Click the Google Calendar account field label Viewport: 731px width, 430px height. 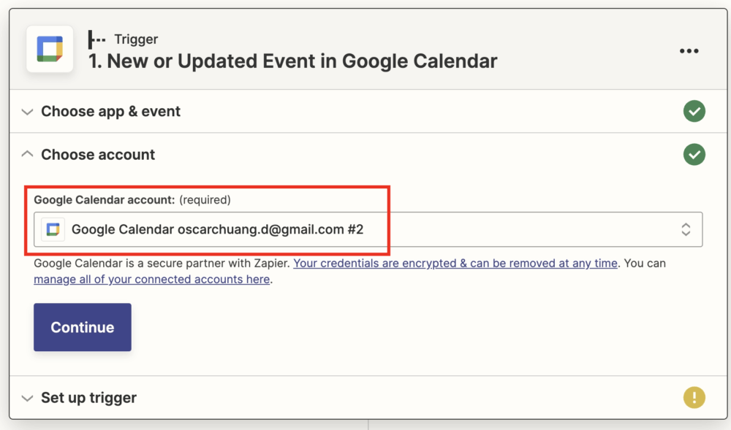click(x=105, y=199)
